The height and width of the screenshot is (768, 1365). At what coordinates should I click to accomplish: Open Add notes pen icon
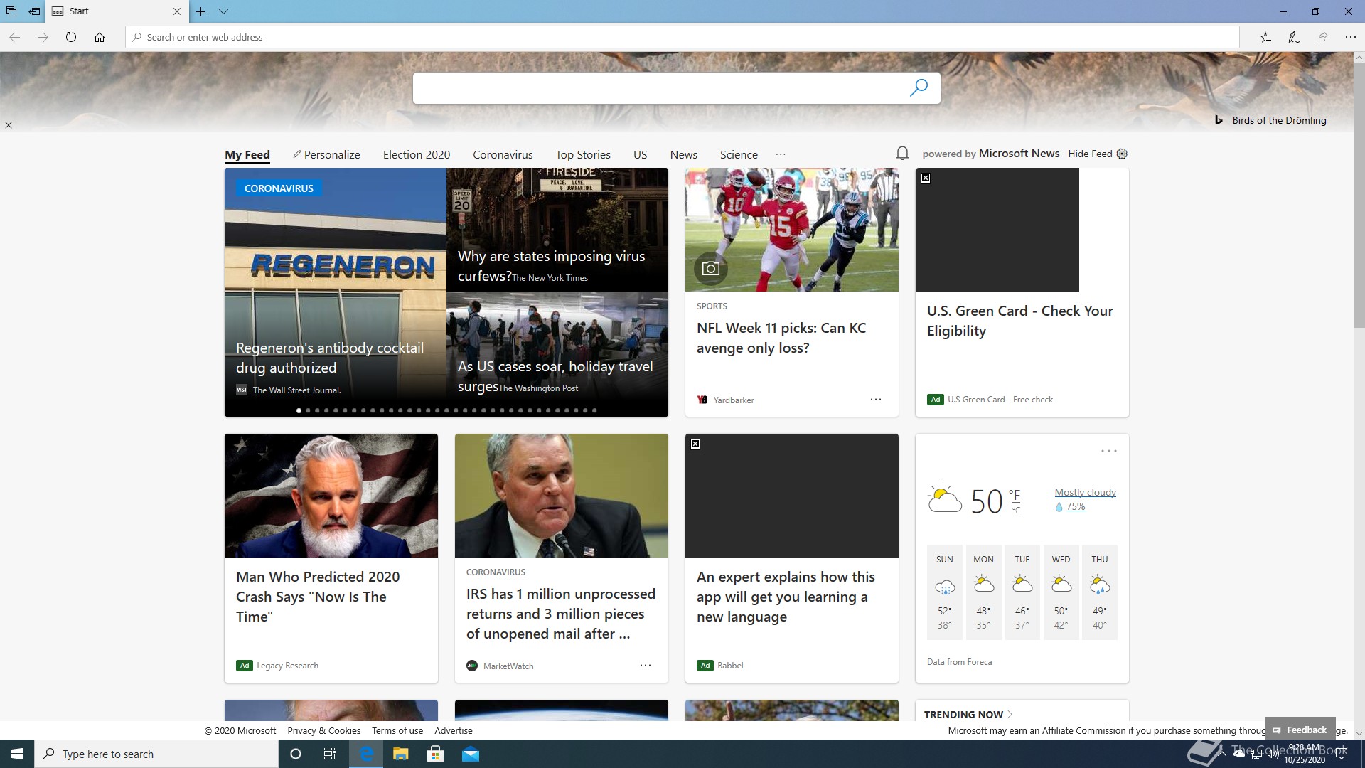[x=1294, y=37]
